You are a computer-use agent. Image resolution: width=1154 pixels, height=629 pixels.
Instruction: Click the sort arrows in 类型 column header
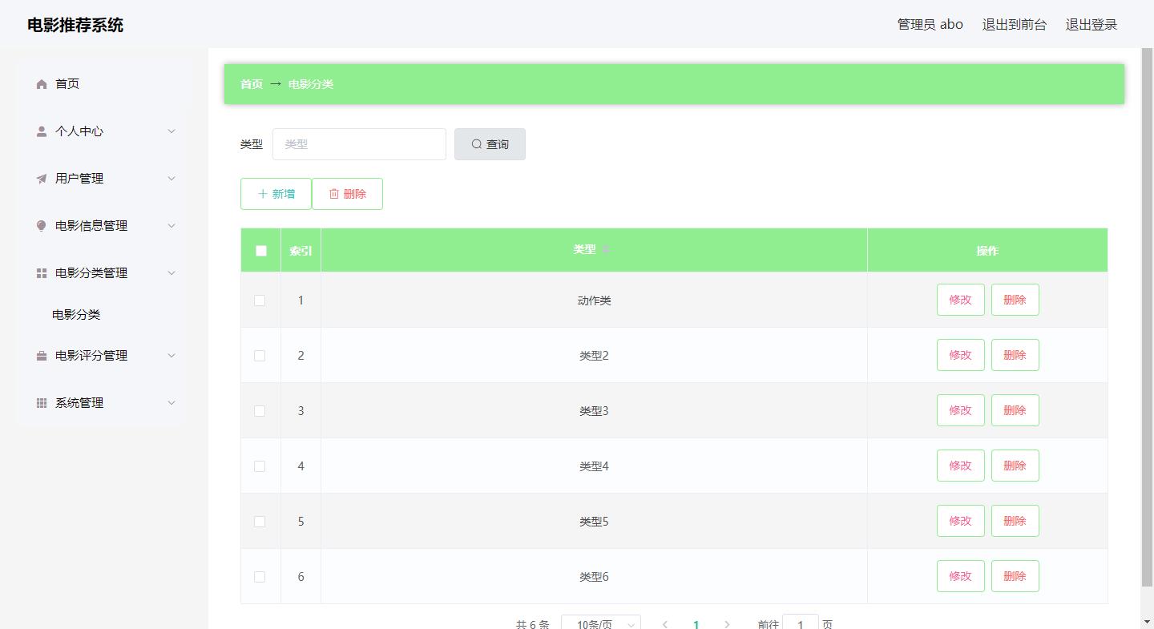[606, 250]
